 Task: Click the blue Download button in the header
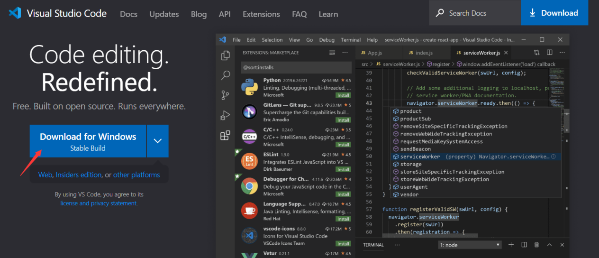point(554,13)
